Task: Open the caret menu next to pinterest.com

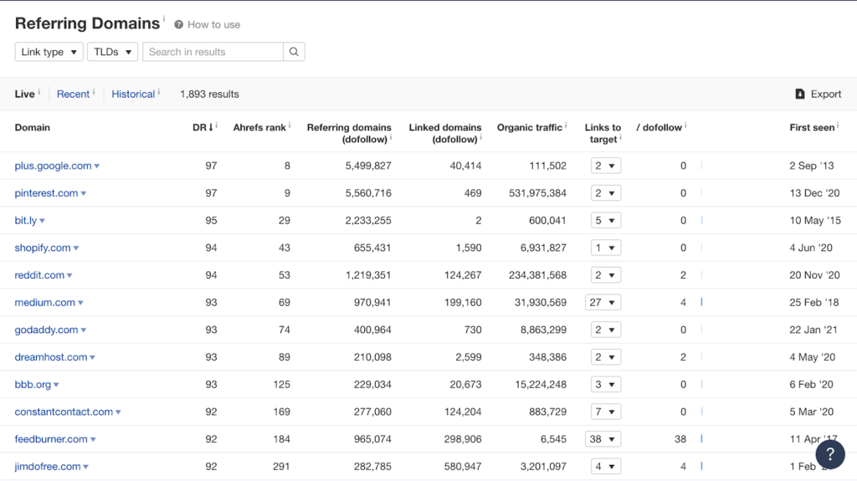Action: (x=84, y=193)
